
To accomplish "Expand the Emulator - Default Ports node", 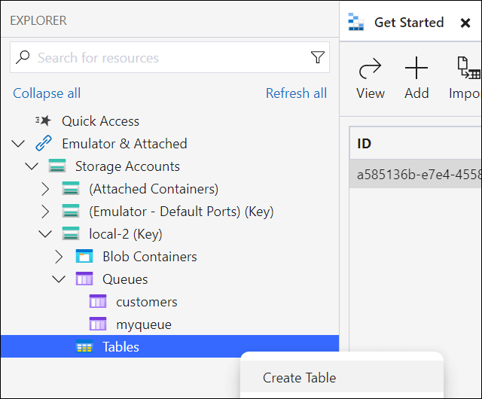I will [45, 212].
